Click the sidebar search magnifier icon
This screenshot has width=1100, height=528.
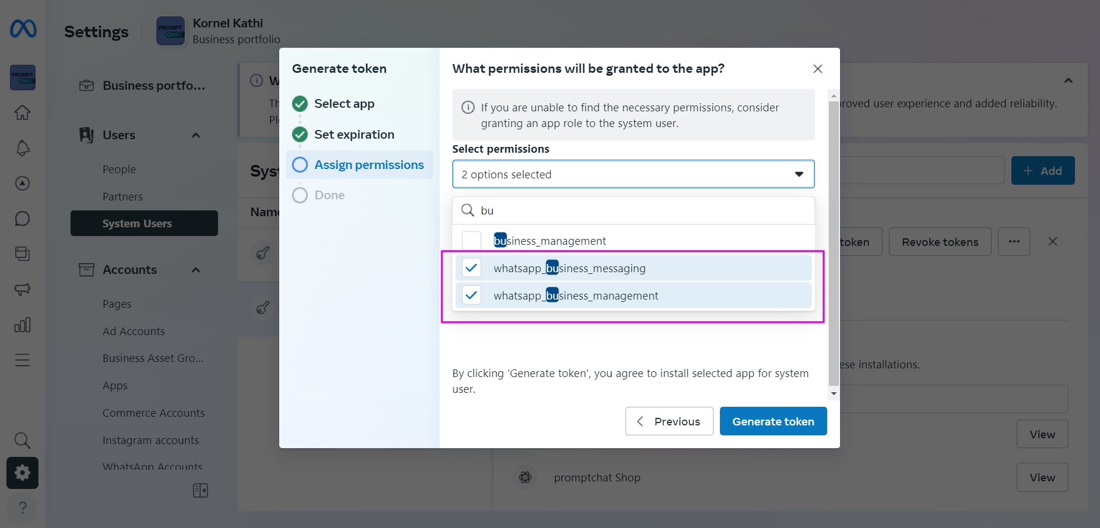pyautogui.click(x=22, y=440)
